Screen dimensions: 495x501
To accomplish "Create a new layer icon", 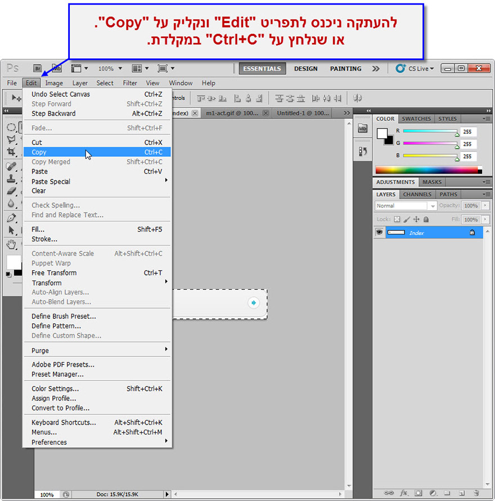I will (x=462, y=493).
